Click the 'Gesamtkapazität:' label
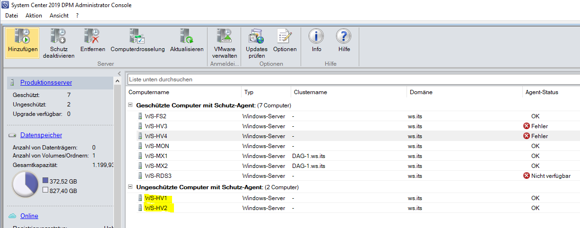 (35, 165)
